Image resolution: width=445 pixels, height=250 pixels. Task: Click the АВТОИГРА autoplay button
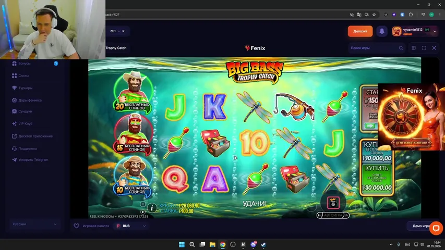333,216
